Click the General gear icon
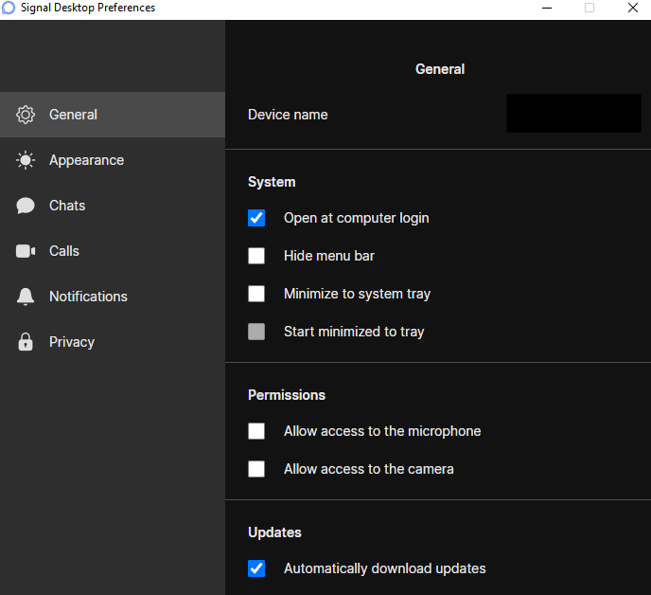651x595 pixels. [26, 115]
